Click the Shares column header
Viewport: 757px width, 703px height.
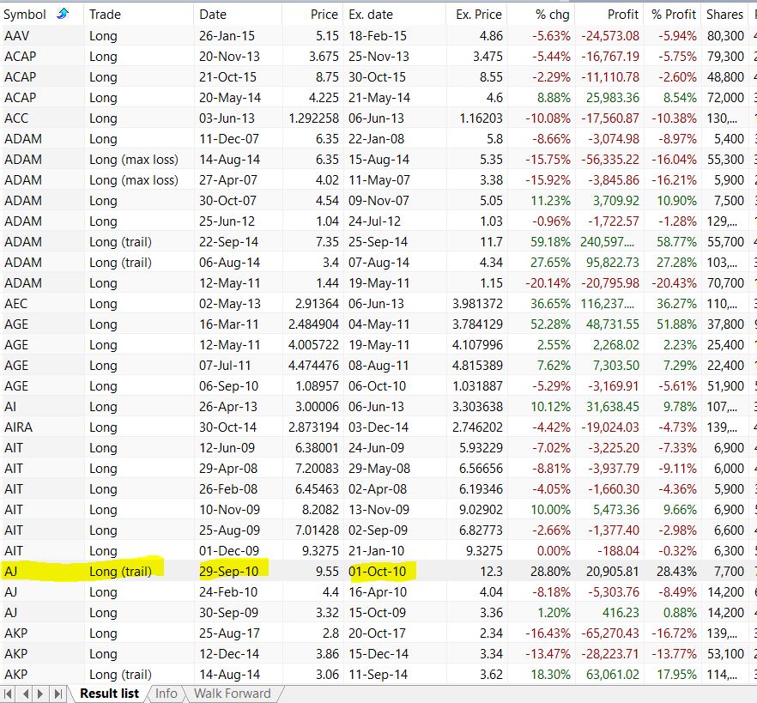tap(724, 15)
